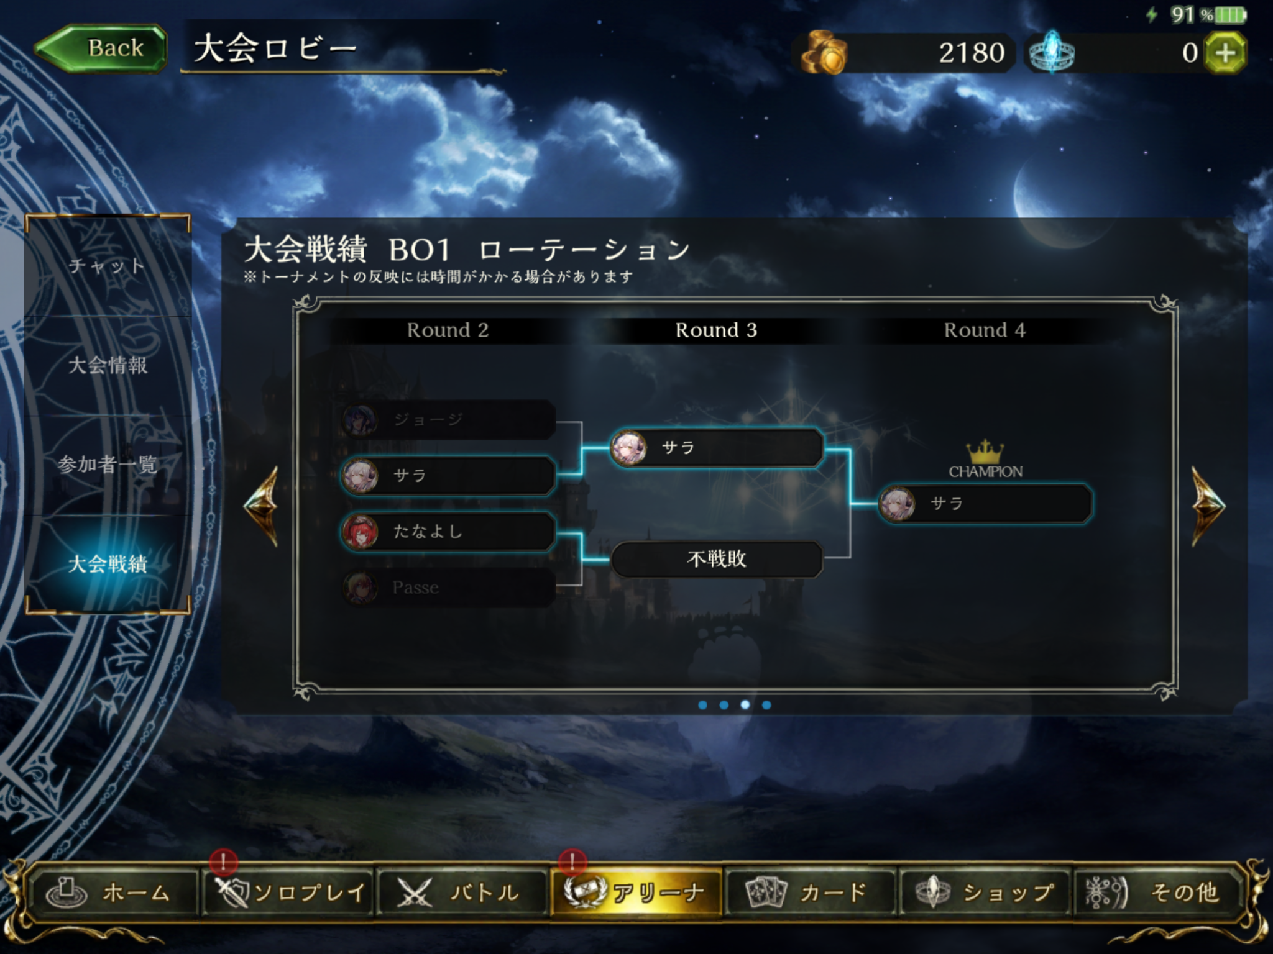
Task: Select the 大会戦績 tab
Action: pyautogui.click(x=107, y=564)
